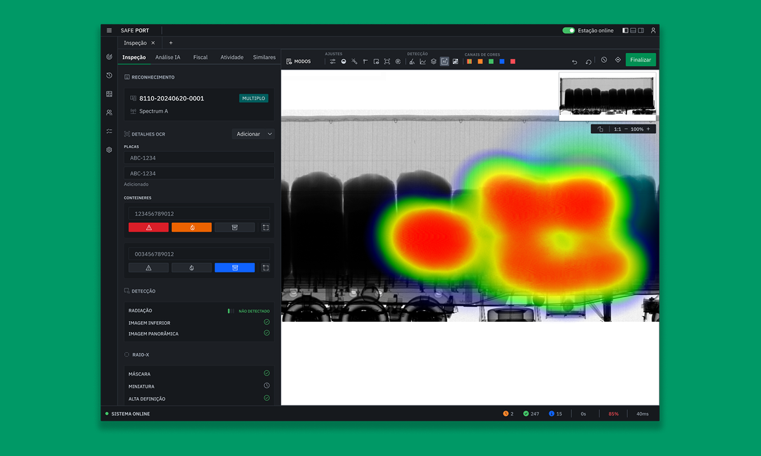Toggle the bottom panel layout icon
This screenshot has width=761, height=456.
(x=633, y=30)
